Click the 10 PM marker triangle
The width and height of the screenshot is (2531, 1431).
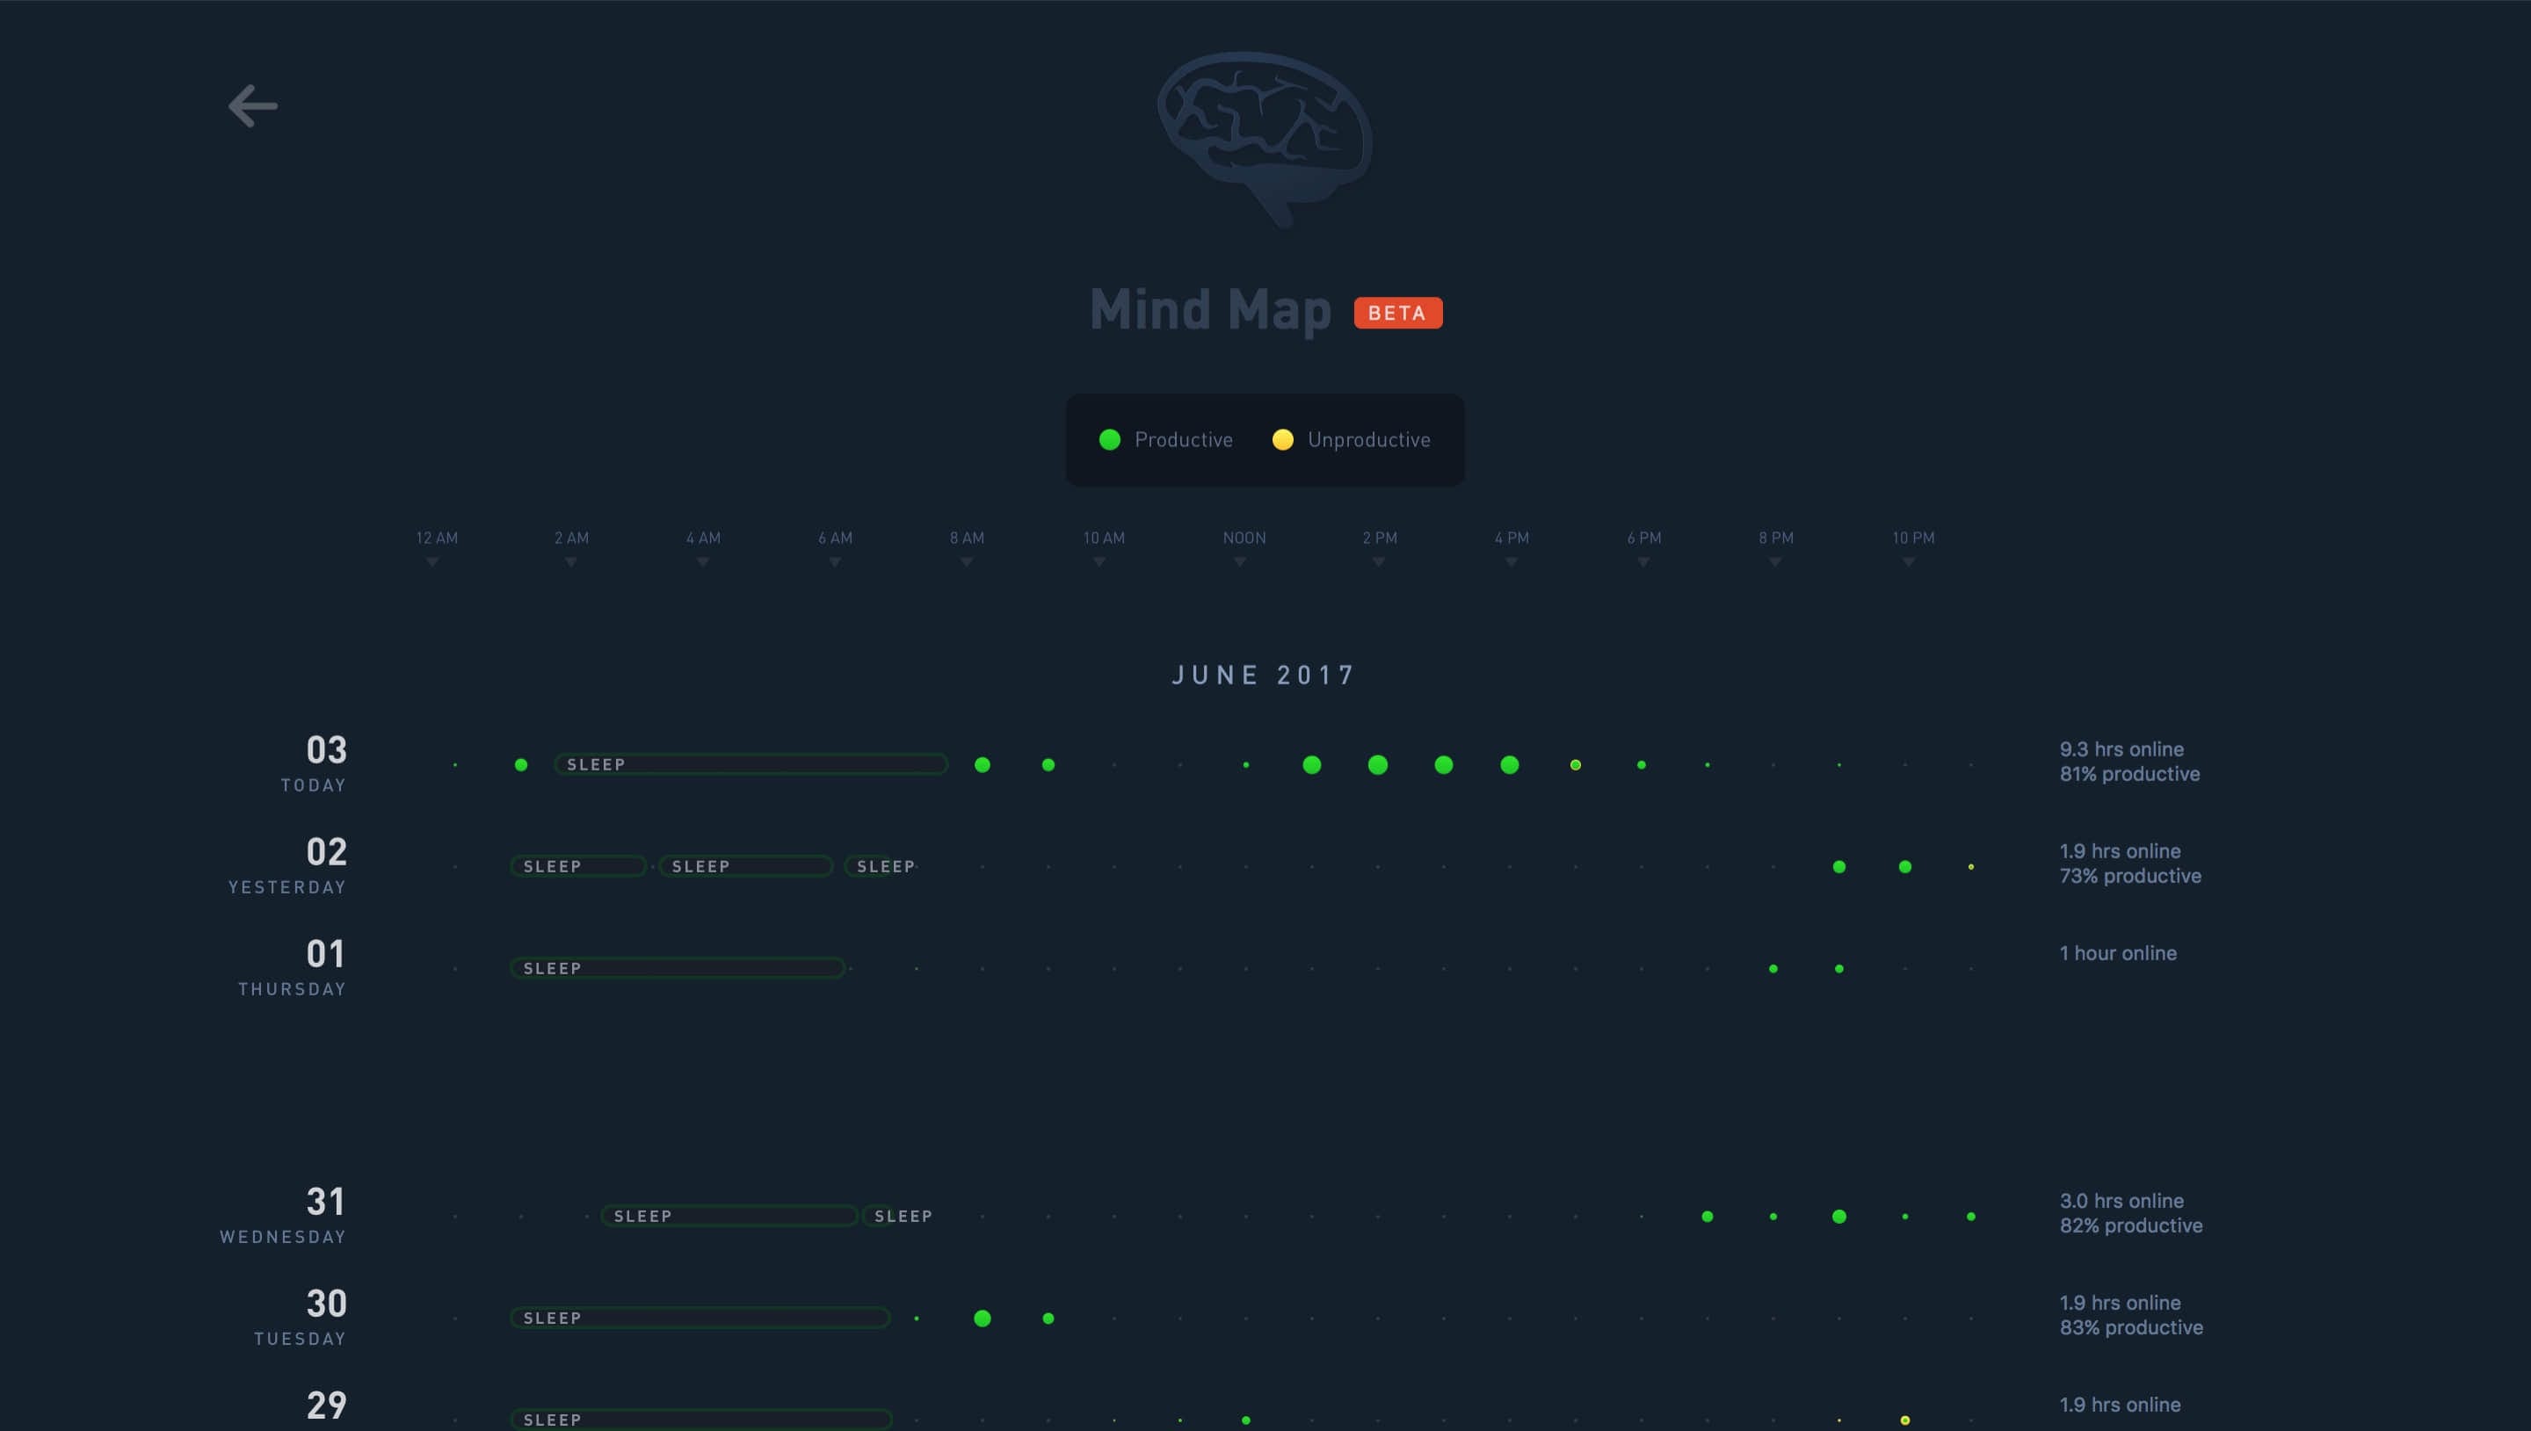pyautogui.click(x=1908, y=562)
